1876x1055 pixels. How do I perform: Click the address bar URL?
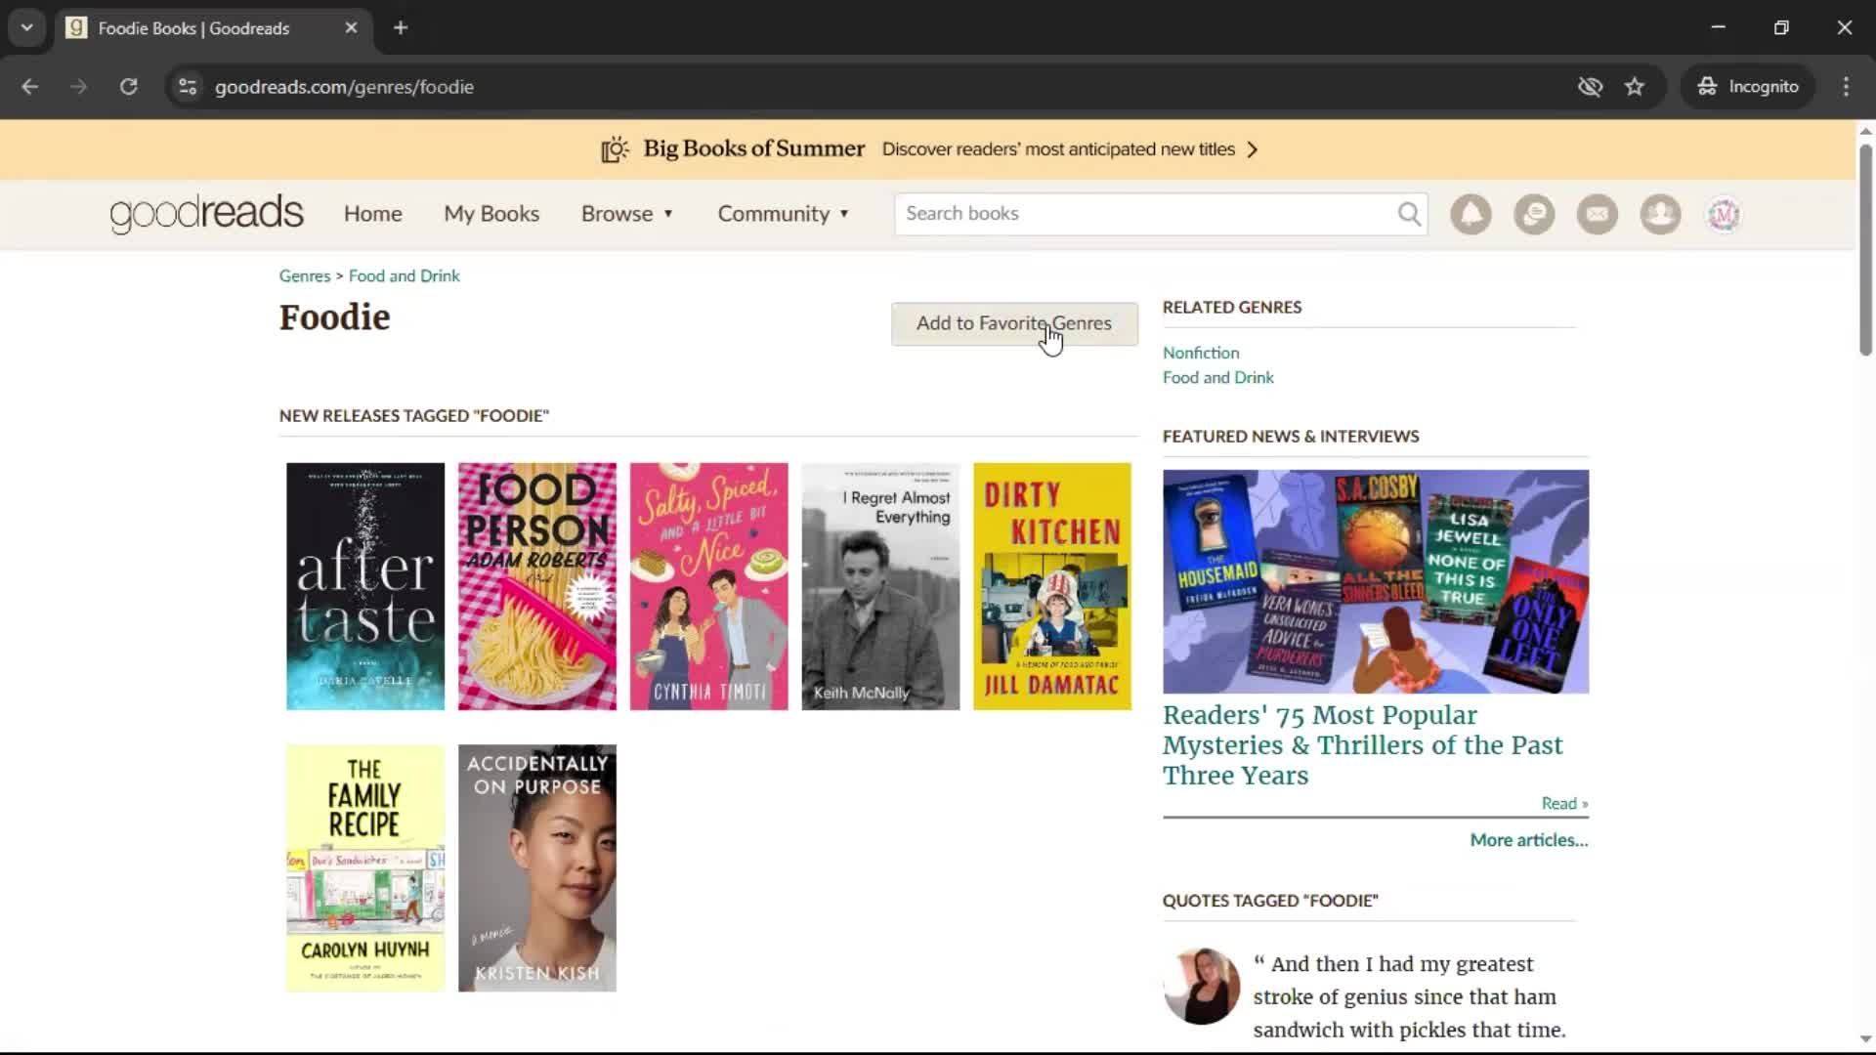pyautogui.click(x=344, y=87)
